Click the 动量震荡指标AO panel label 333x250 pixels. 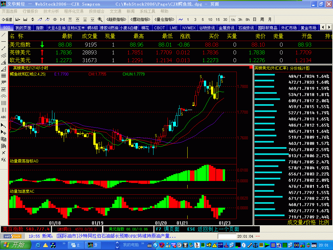tap(24, 161)
